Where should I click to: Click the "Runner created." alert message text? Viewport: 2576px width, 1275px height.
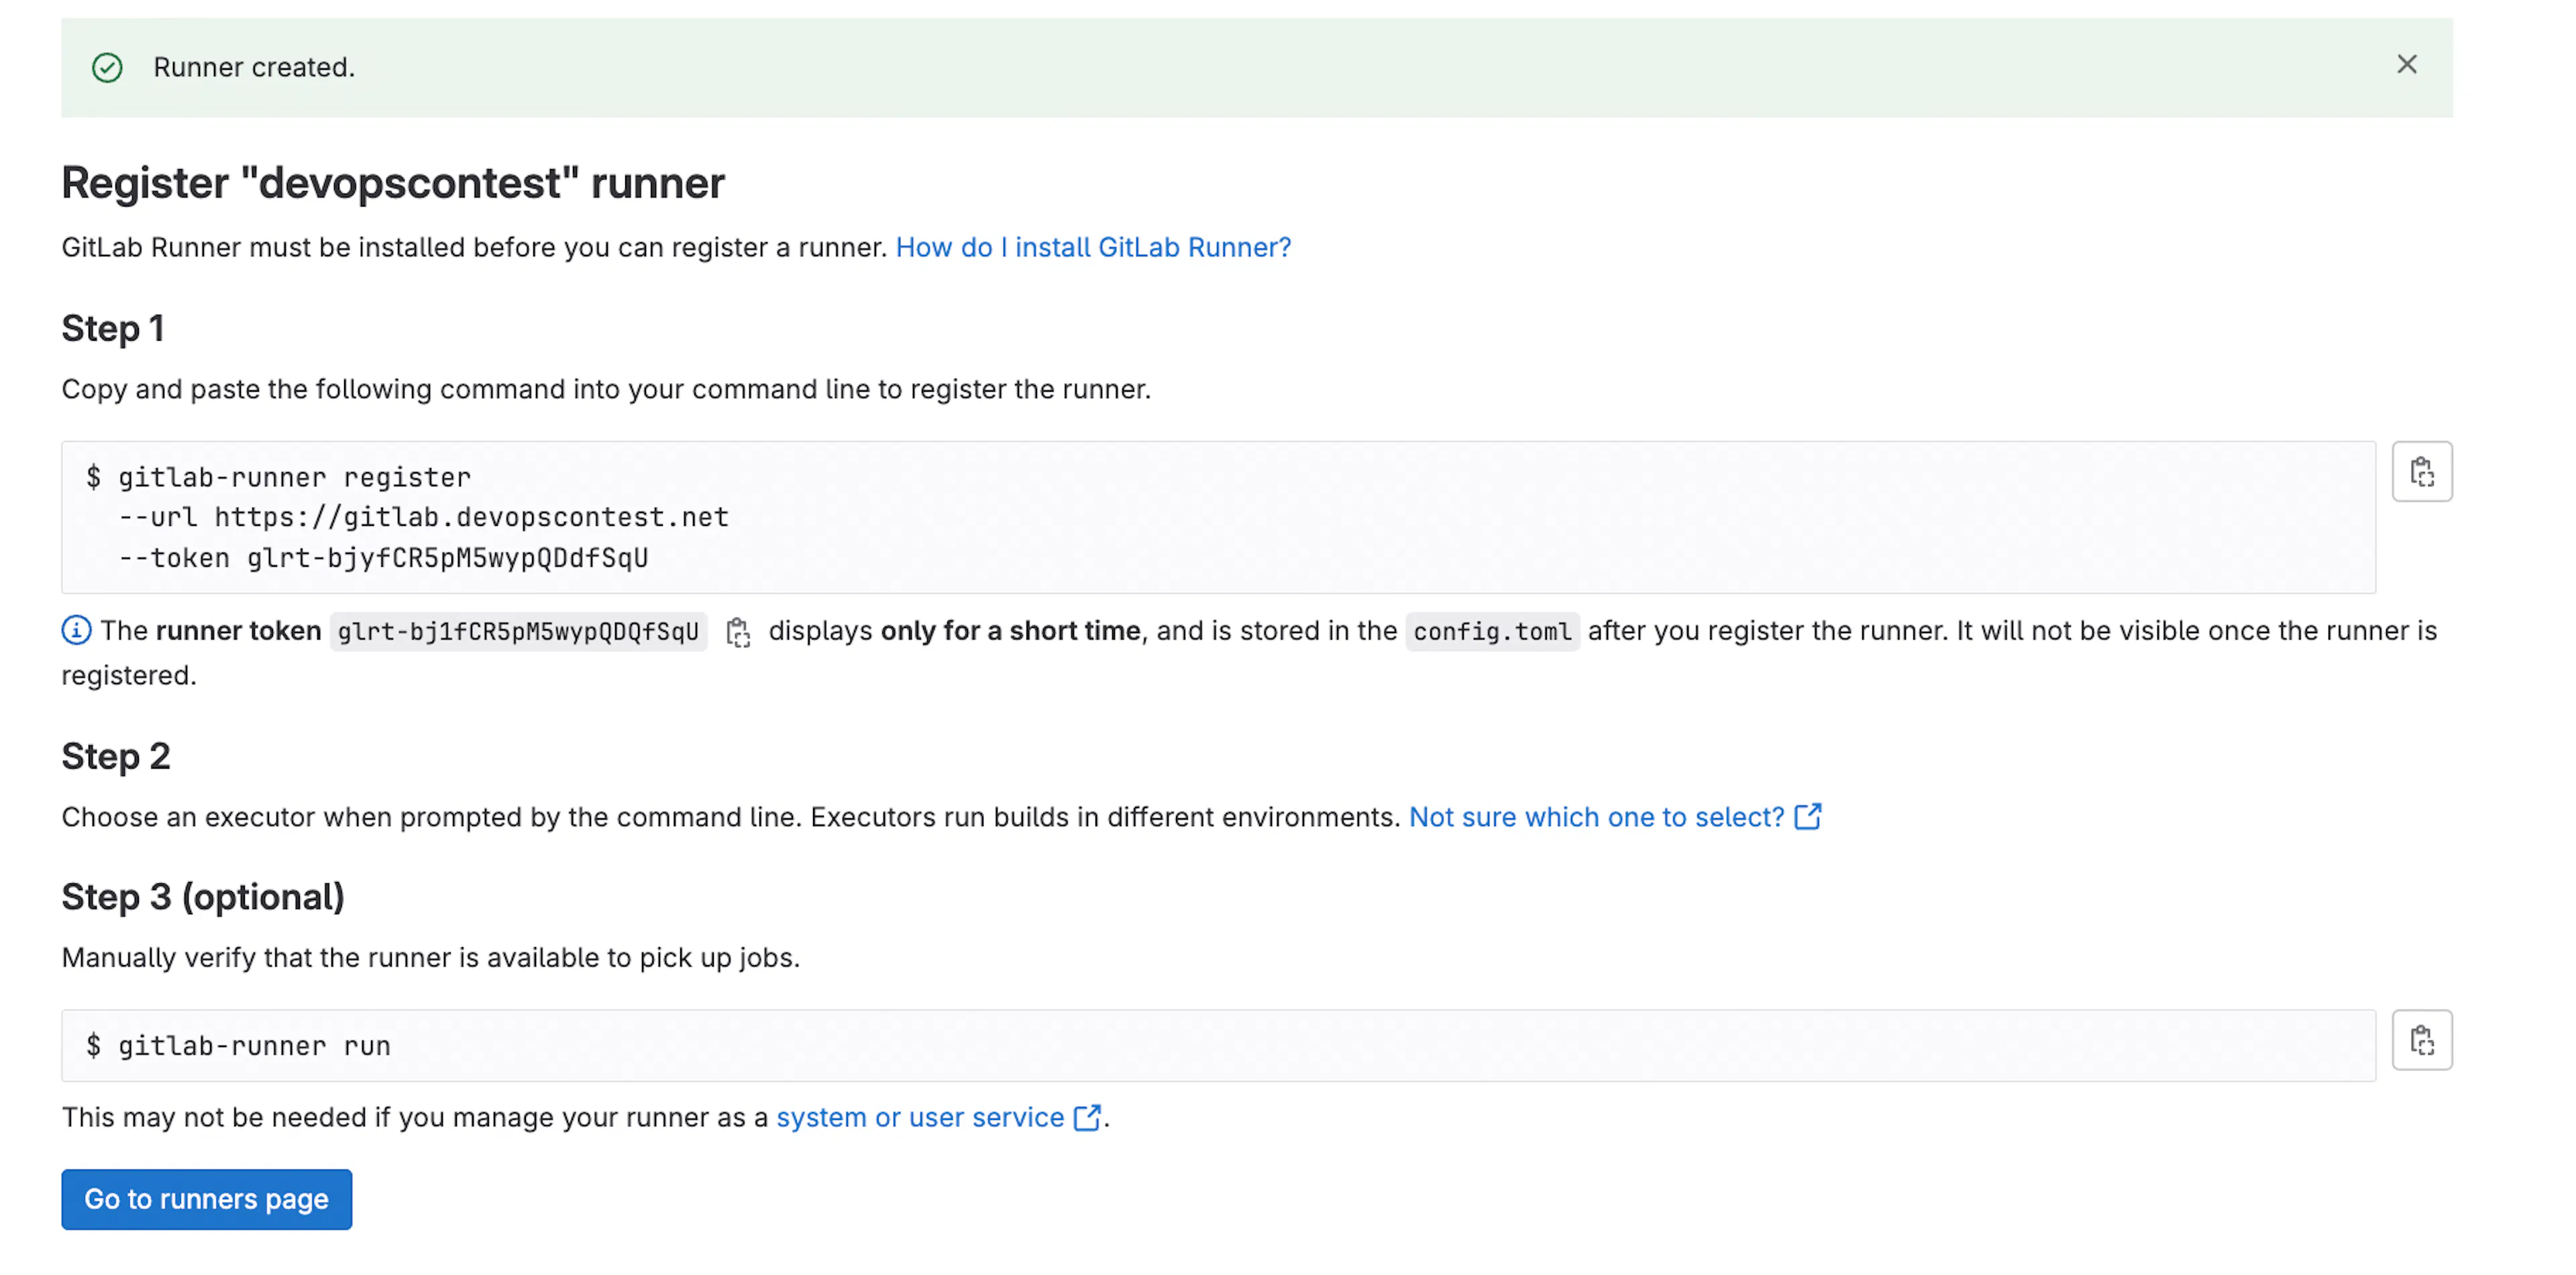pos(254,67)
